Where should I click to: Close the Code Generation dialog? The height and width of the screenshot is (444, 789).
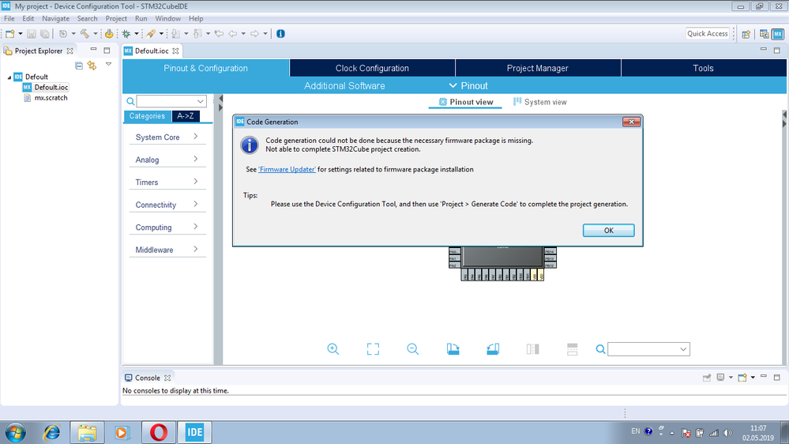(631, 122)
